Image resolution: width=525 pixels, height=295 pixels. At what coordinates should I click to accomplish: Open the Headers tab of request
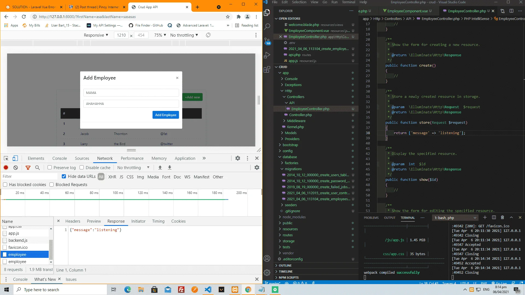[x=73, y=221]
